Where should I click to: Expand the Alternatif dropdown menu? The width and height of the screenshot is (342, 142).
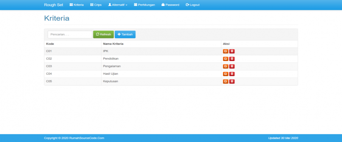(x=118, y=5)
